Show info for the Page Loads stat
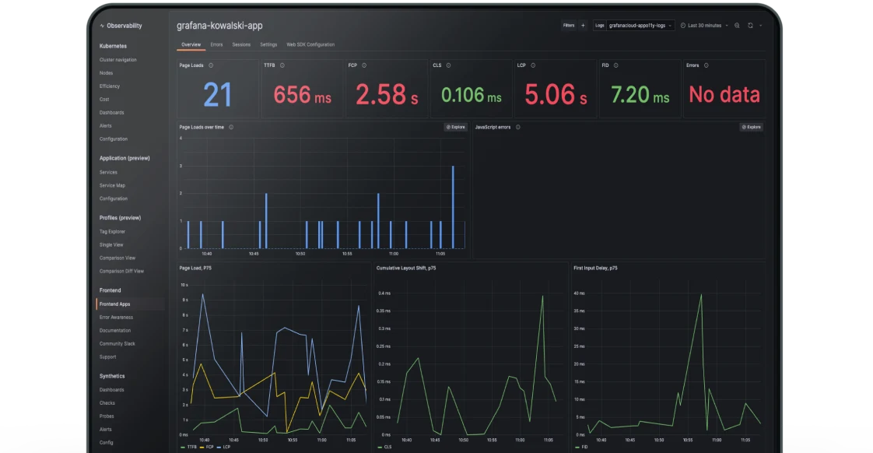Viewport: 873px width, 453px height. pyautogui.click(x=211, y=65)
